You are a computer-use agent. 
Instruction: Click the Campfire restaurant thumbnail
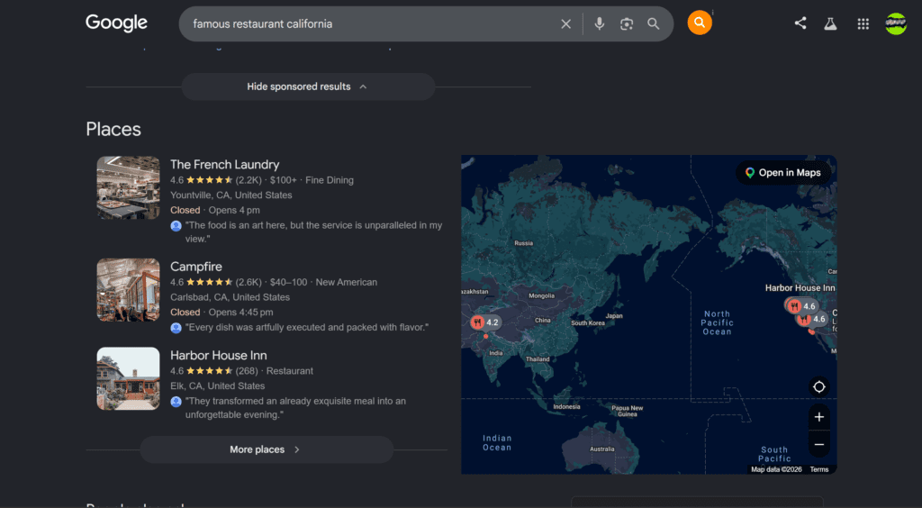128,290
